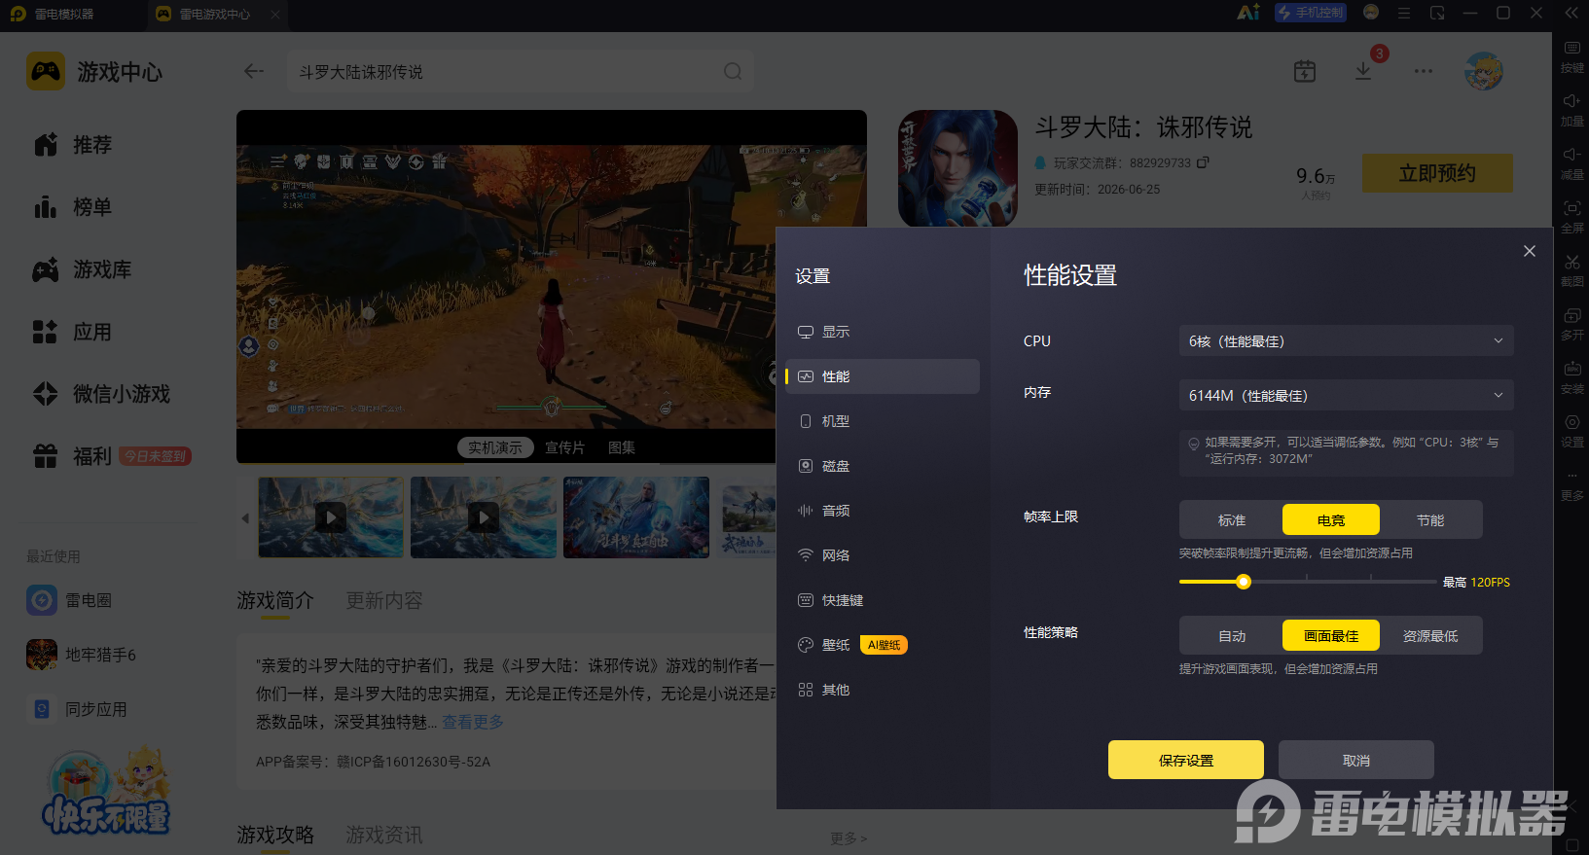Open the 多开 multi-instance tool
This screenshot has height=855, width=1589.
1571,324
